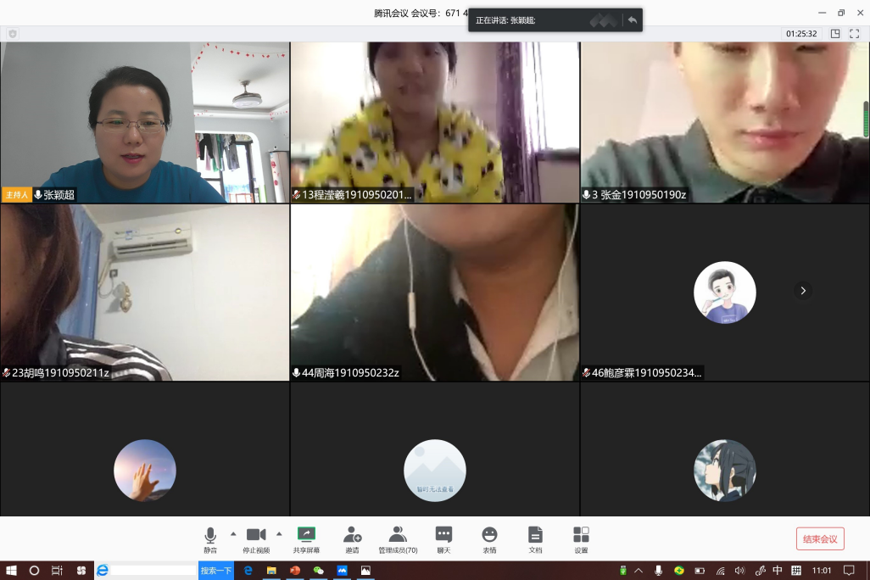Toggle fullscreen mode icon
The width and height of the screenshot is (870, 580).
click(855, 34)
